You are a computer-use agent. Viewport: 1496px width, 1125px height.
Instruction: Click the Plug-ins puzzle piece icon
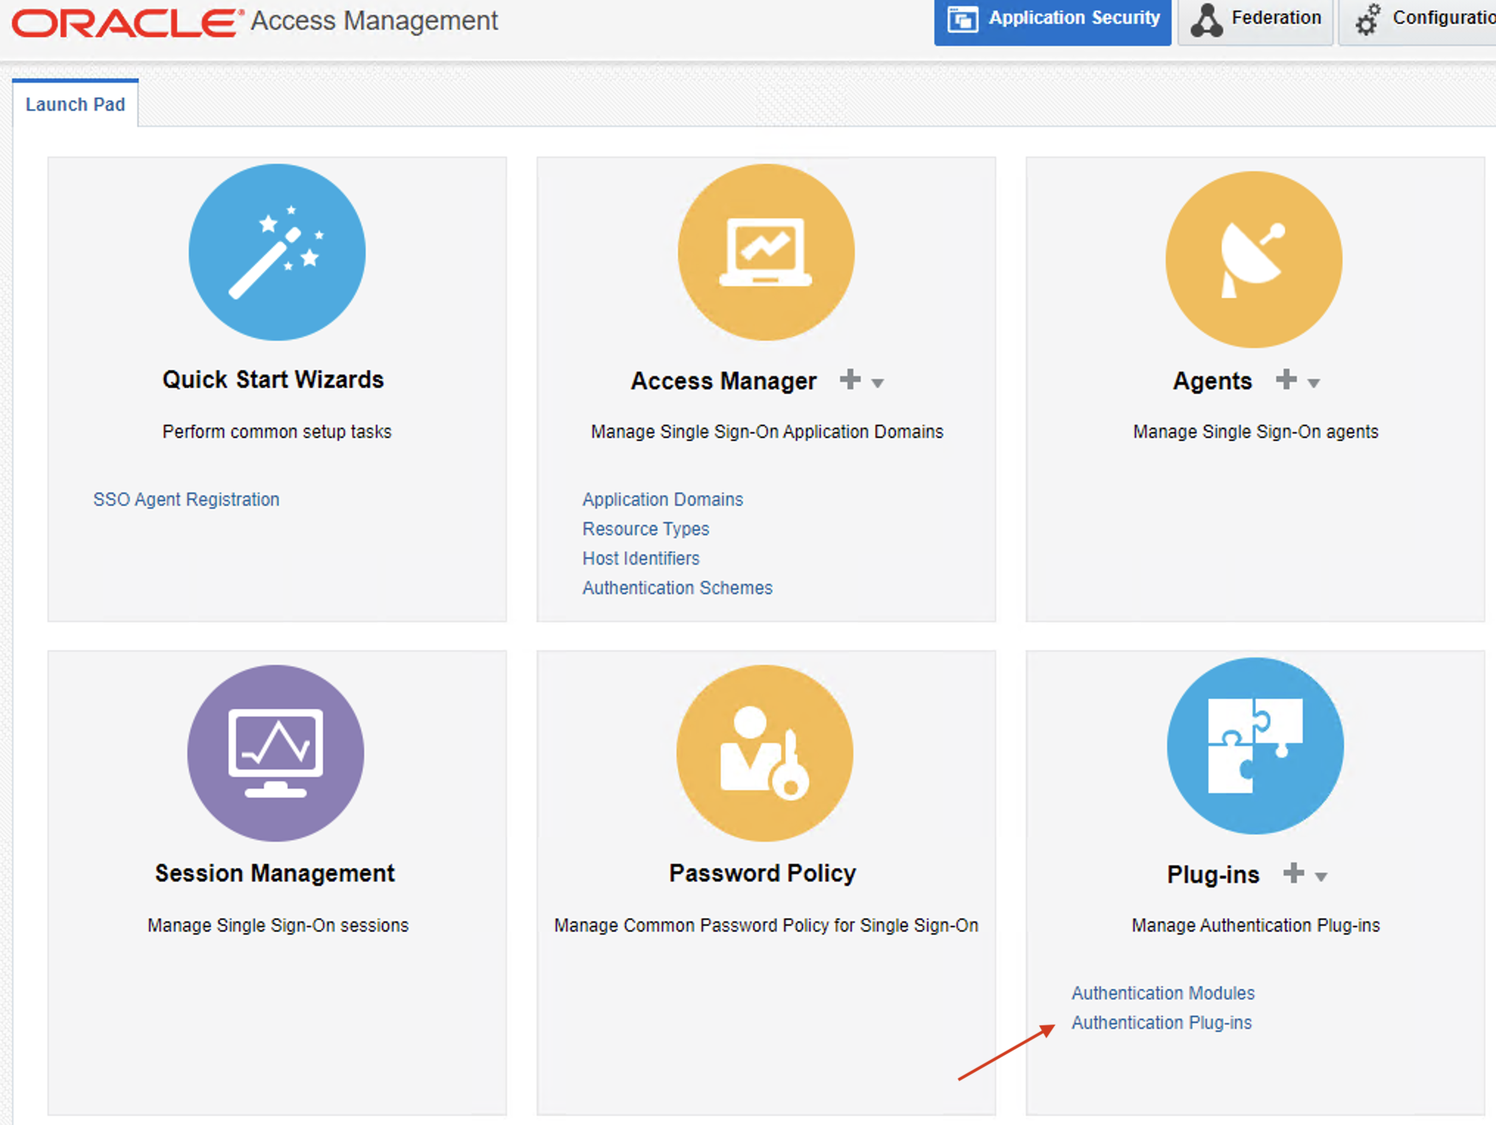(1254, 745)
